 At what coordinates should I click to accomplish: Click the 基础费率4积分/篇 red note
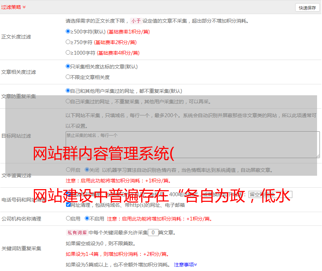click(118, 53)
